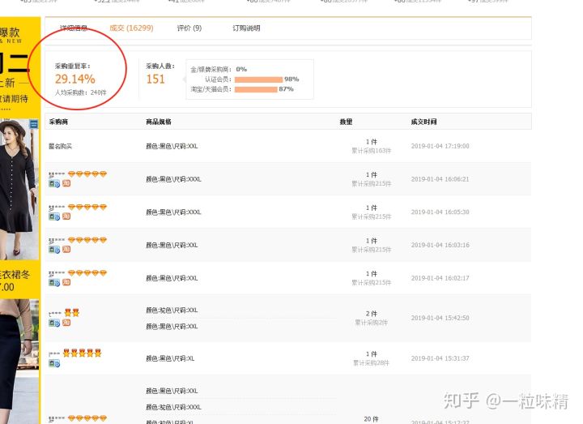583x424 pixels.
Task: Click 累计采购28件 in the 15:31:37 row
Action: coord(371,363)
